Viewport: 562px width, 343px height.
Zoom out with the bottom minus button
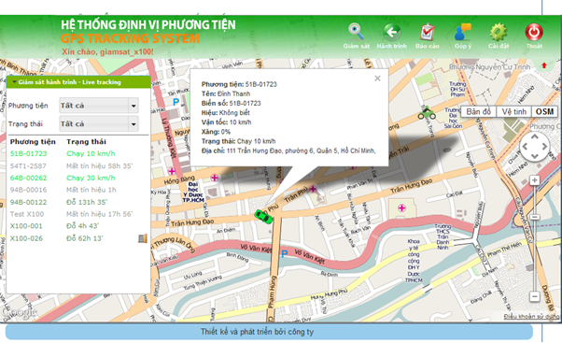[x=534, y=296]
